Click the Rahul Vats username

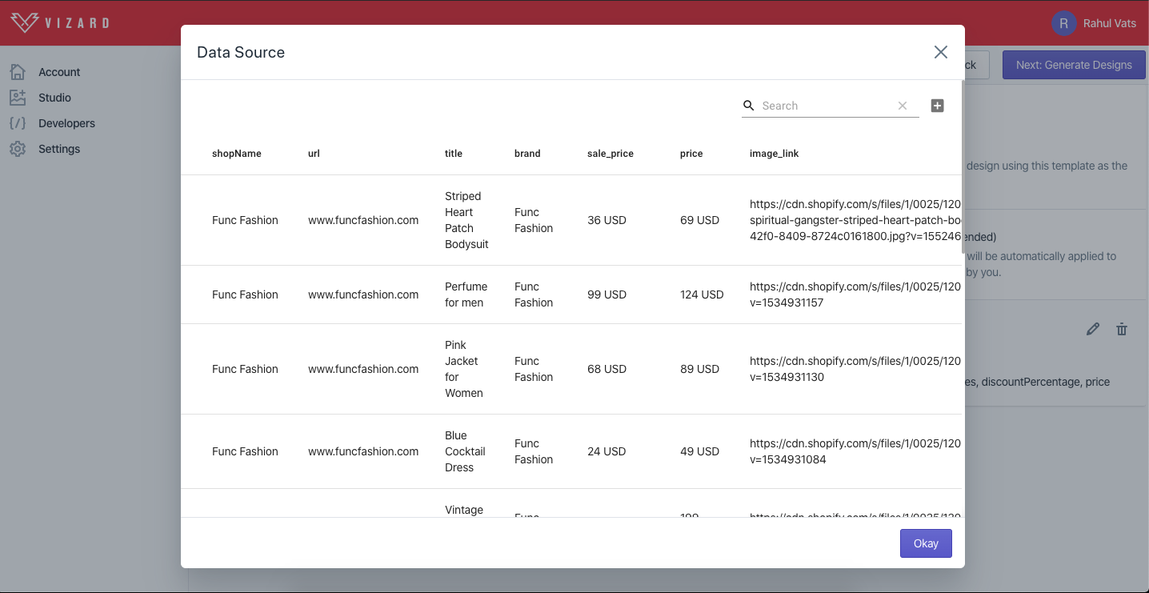[x=1110, y=23]
